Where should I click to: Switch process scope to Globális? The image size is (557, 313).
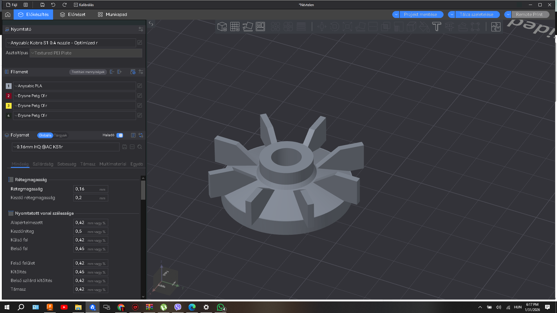[x=45, y=135]
